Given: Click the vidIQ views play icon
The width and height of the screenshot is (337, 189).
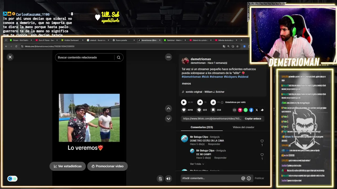Looking at the screenshot, I should pyautogui.click(x=184, y=102).
